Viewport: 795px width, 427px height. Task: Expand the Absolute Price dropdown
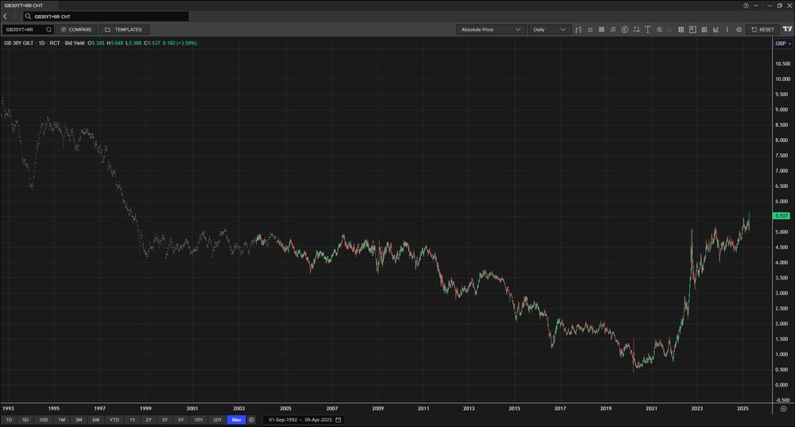point(491,30)
